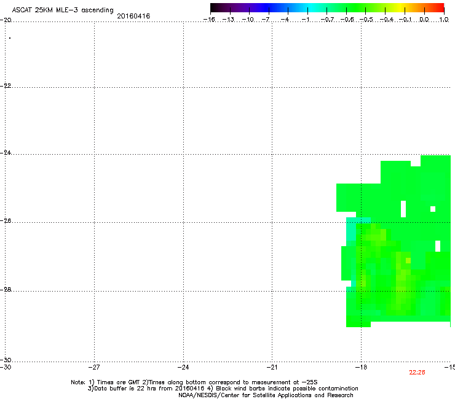Screen dimensions: 455x399
Task: Click the color bar label -0.4
Action: [x=387, y=20]
